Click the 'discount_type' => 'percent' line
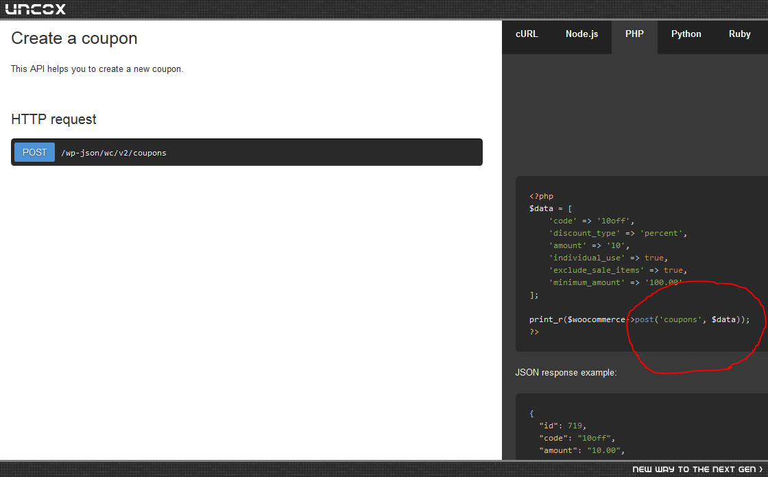The image size is (768, 477). (618, 233)
